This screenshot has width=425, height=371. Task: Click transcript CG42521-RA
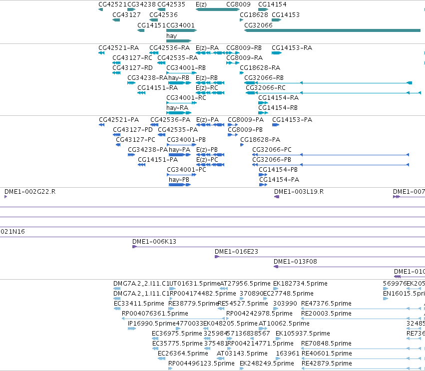[118, 48]
